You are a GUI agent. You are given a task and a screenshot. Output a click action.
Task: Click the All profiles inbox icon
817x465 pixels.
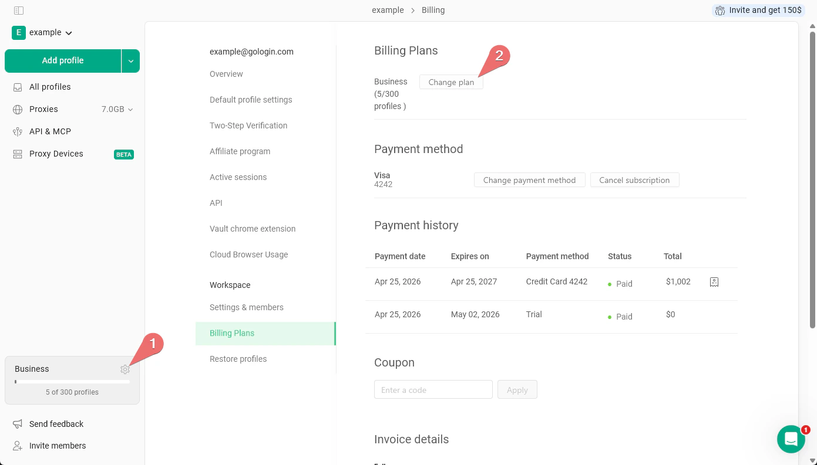pyautogui.click(x=18, y=87)
